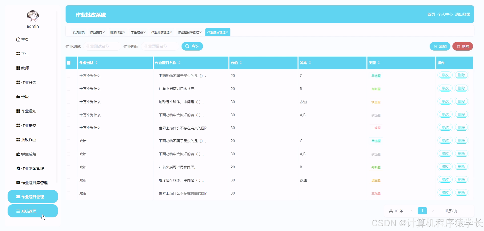Check the checkbox for first 十万个为什么 row
This screenshot has height=231, width=484.
coord(68,75)
